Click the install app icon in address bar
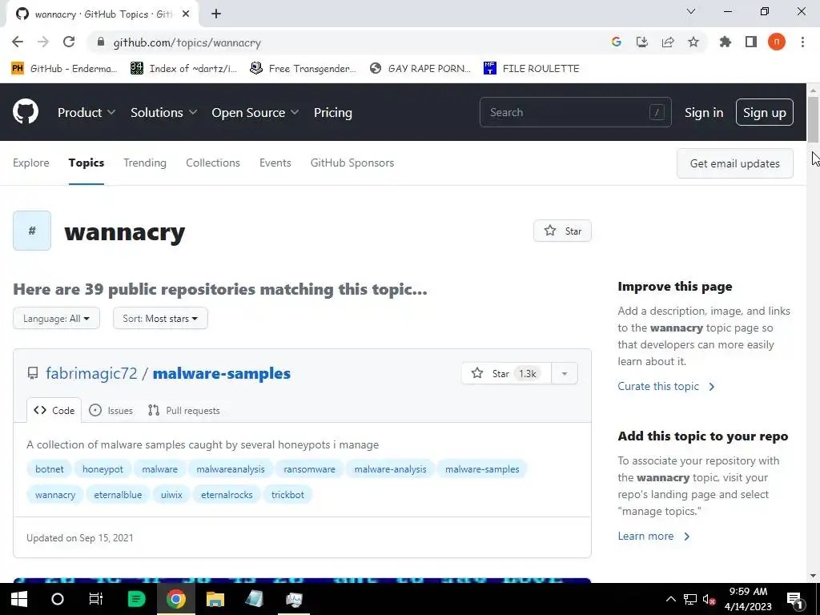820x615 pixels. tap(642, 42)
